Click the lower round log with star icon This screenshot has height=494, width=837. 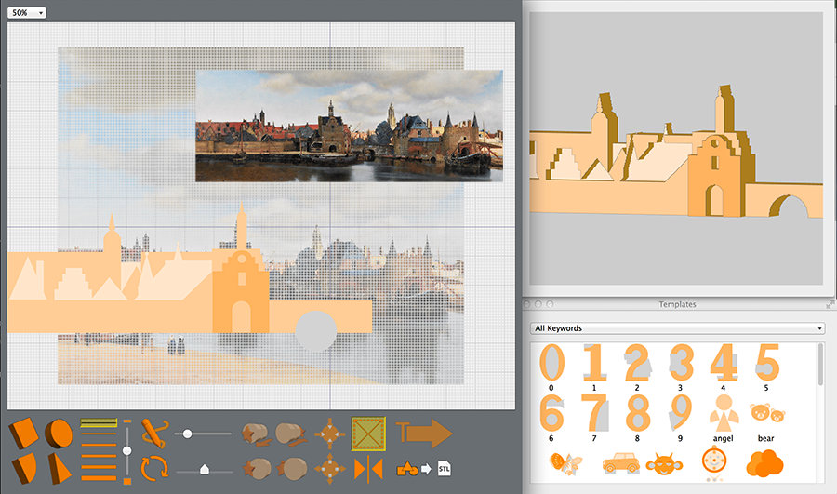(292, 469)
